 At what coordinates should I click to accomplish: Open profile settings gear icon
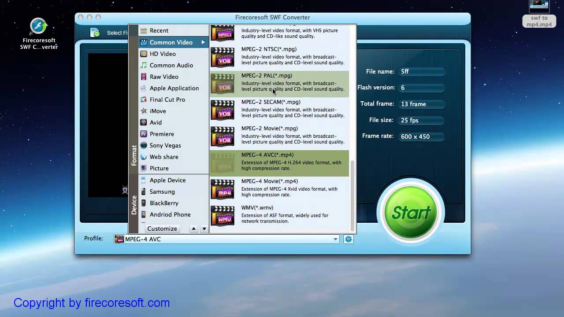[x=349, y=239]
